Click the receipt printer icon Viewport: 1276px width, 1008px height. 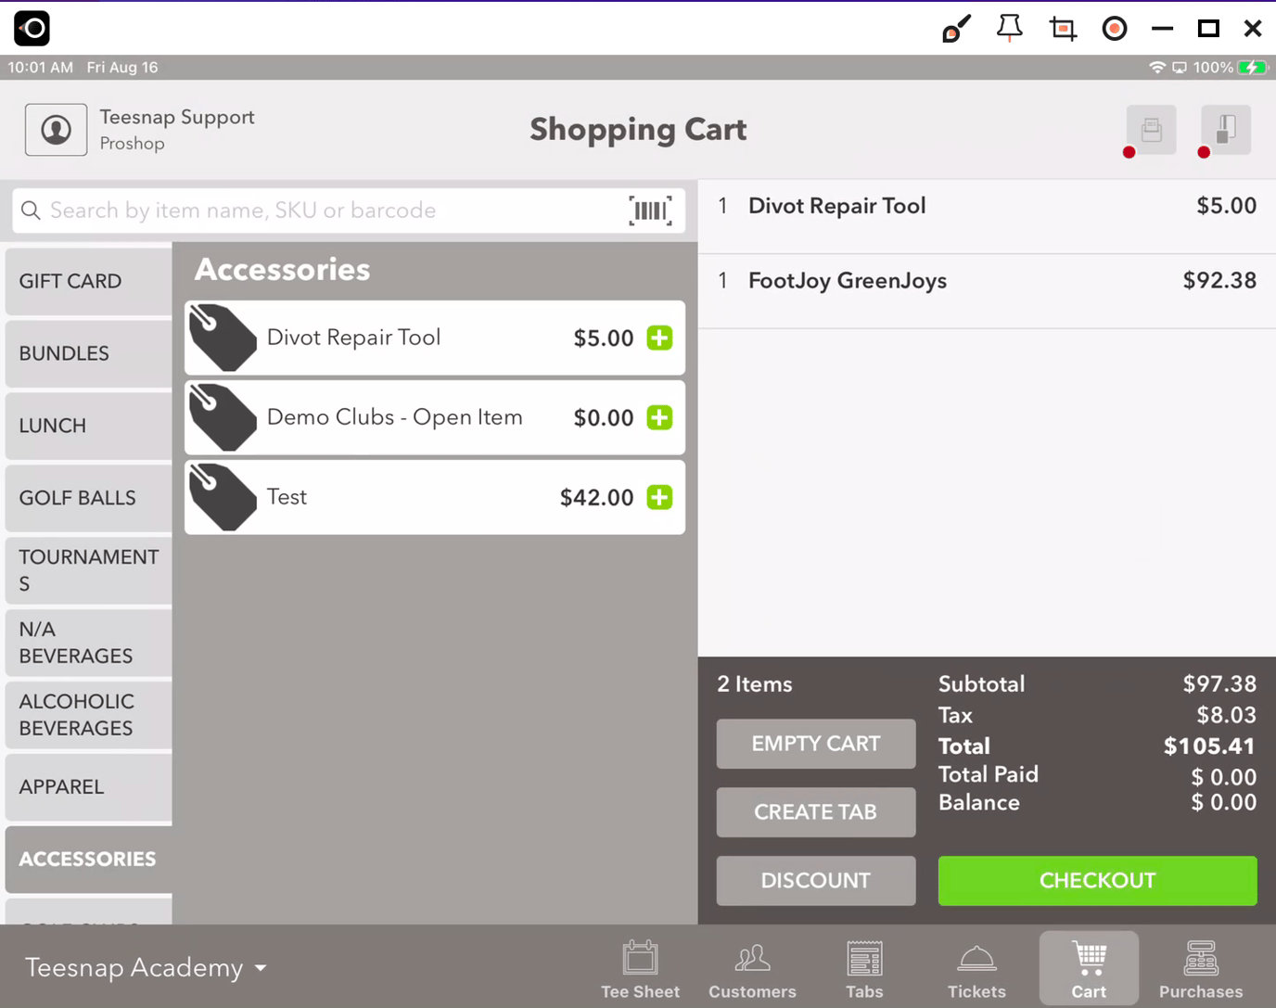(x=1152, y=130)
